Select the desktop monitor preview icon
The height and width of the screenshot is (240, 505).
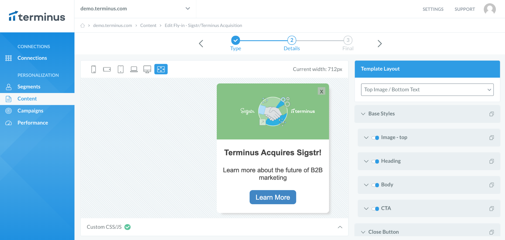(x=147, y=69)
